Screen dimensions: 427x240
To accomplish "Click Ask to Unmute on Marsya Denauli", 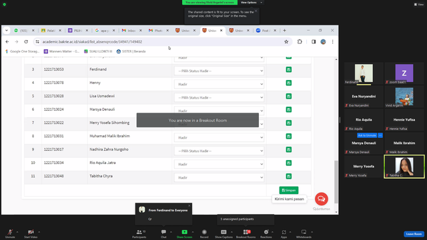I will click(367, 135).
